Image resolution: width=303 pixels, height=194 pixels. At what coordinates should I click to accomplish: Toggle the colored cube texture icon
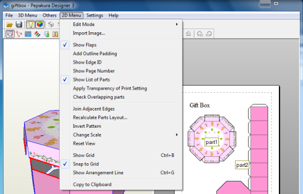click(x=40, y=25)
